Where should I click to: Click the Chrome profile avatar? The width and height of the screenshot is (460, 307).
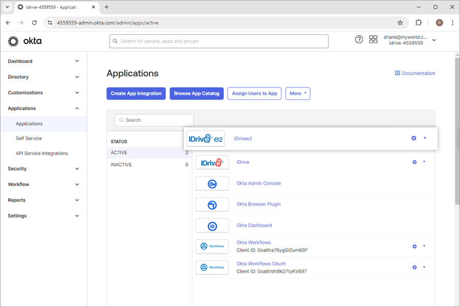(439, 23)
